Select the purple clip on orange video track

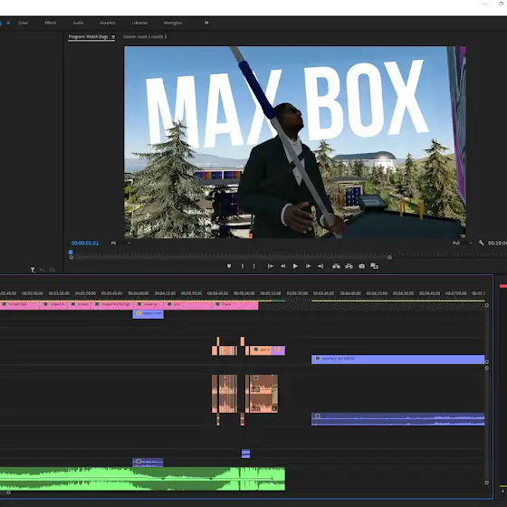click(278, 350)
